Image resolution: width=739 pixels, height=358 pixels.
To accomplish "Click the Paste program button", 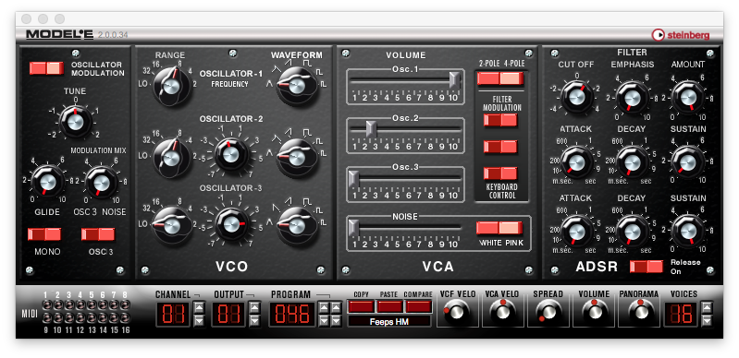I will pos(389,306).
